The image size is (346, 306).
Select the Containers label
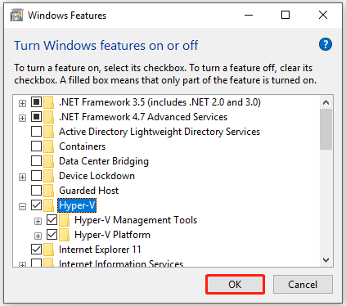click(x=83, y=146)
